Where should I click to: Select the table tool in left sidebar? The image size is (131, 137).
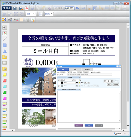click(5, 63)
